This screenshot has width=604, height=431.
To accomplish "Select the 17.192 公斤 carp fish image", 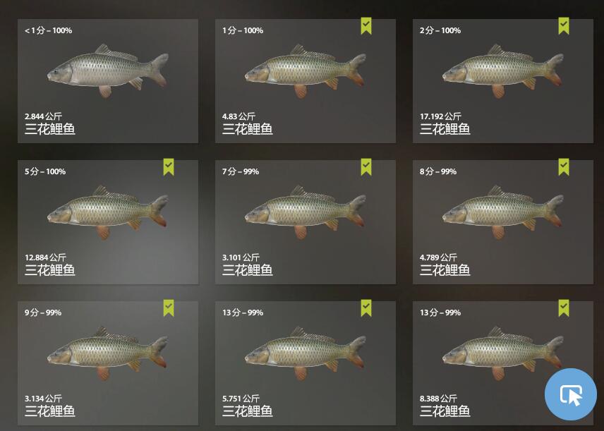I will click(503, 71).
